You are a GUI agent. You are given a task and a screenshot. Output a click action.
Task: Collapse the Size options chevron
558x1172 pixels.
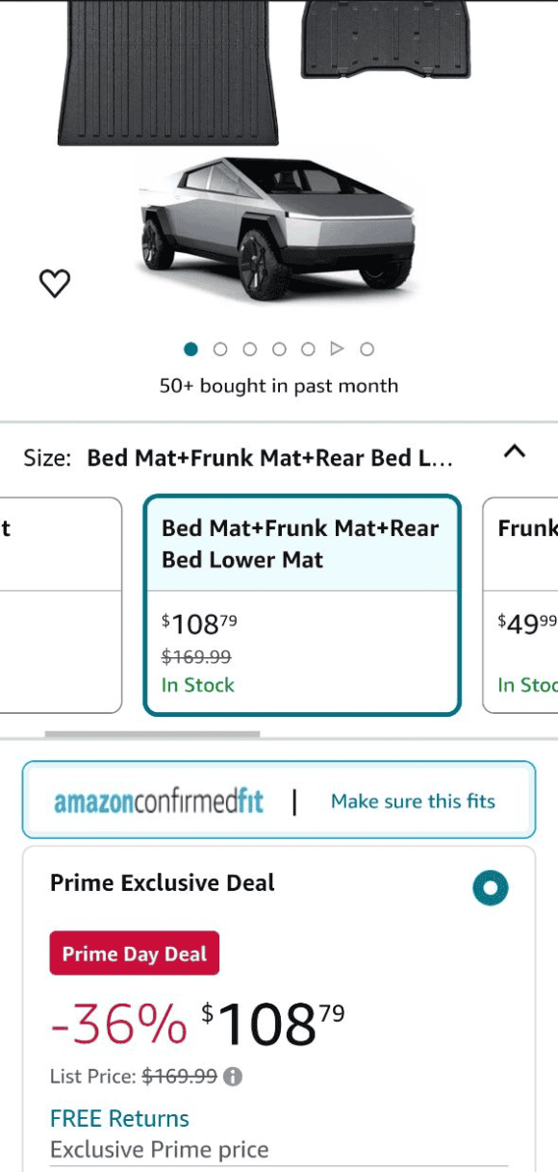[515, 451]
